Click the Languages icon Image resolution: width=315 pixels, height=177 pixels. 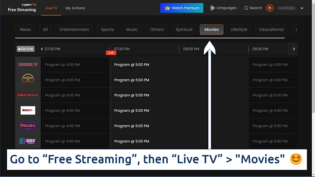pyautogui.click(x=212, y=8)
